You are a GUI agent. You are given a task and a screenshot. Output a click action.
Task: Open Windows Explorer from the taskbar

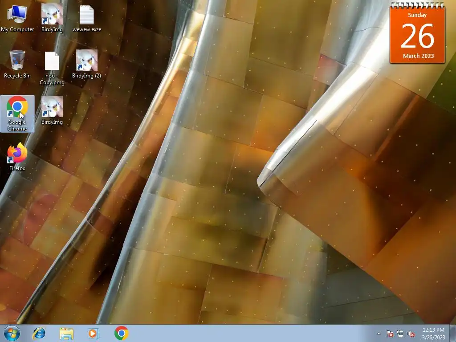point(66,333)
